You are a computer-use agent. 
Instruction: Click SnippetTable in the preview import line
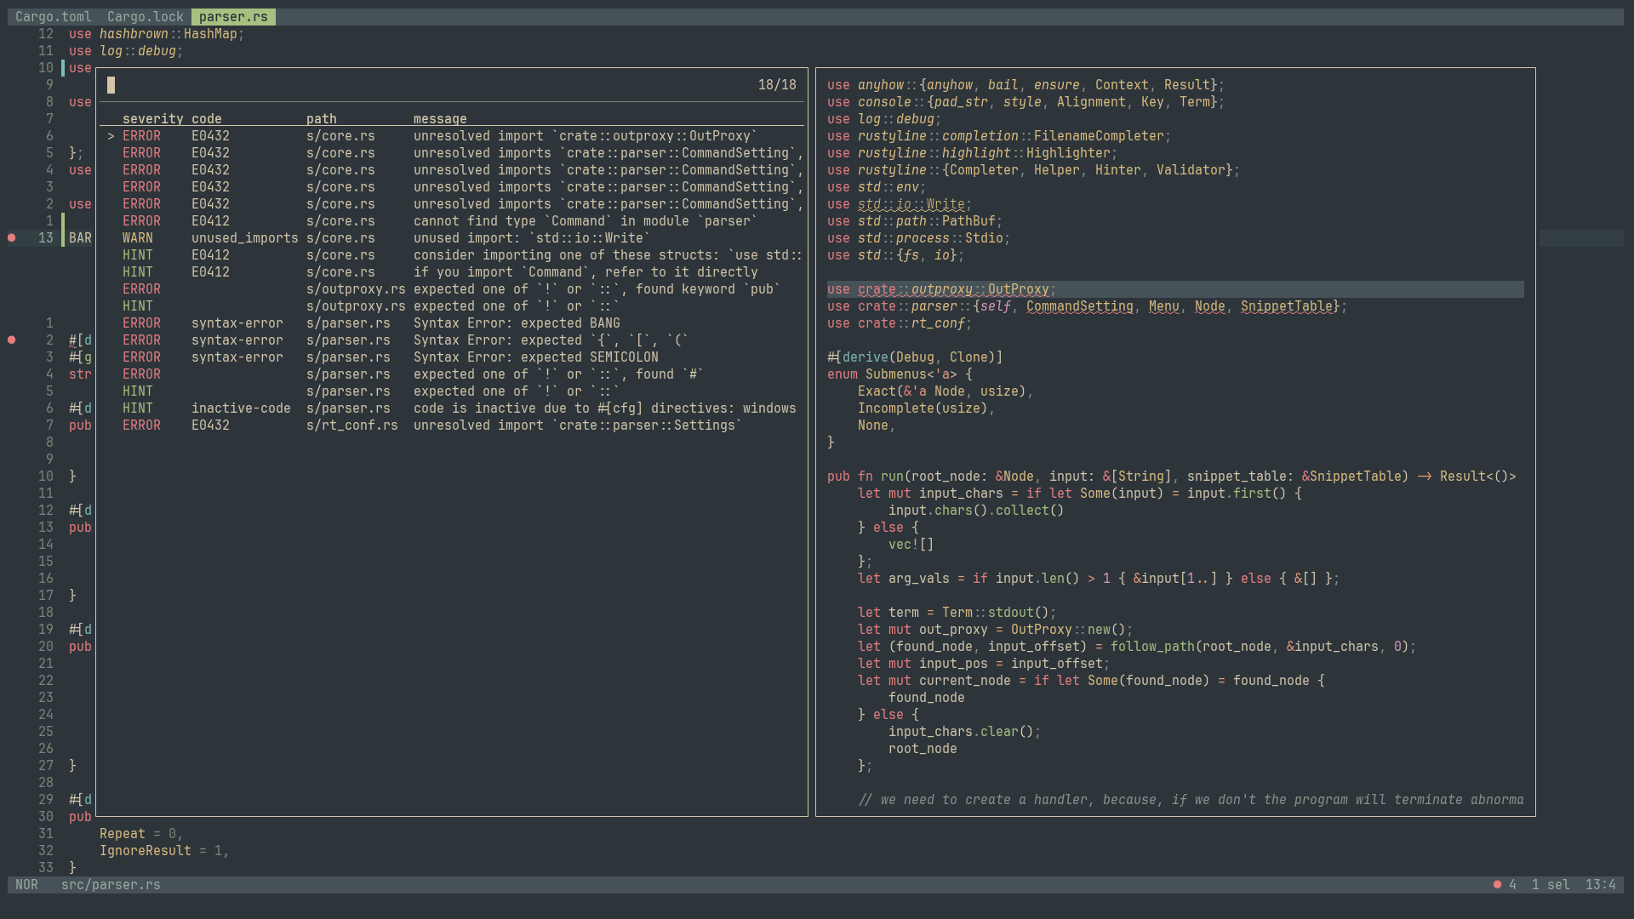click(x=1287, y=306)
